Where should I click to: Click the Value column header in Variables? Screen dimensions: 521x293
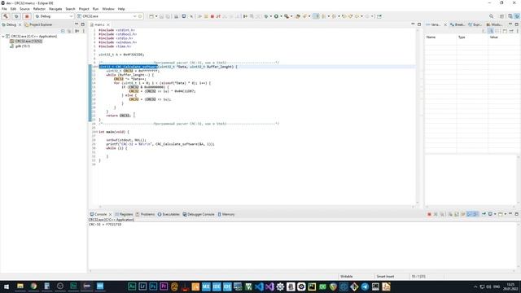[x=494, y=37]
